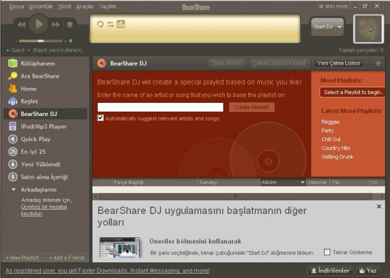The image size is (390, 278).
Task: Open Kütüphanem library in the sidebar
Action: coord(45,63)
